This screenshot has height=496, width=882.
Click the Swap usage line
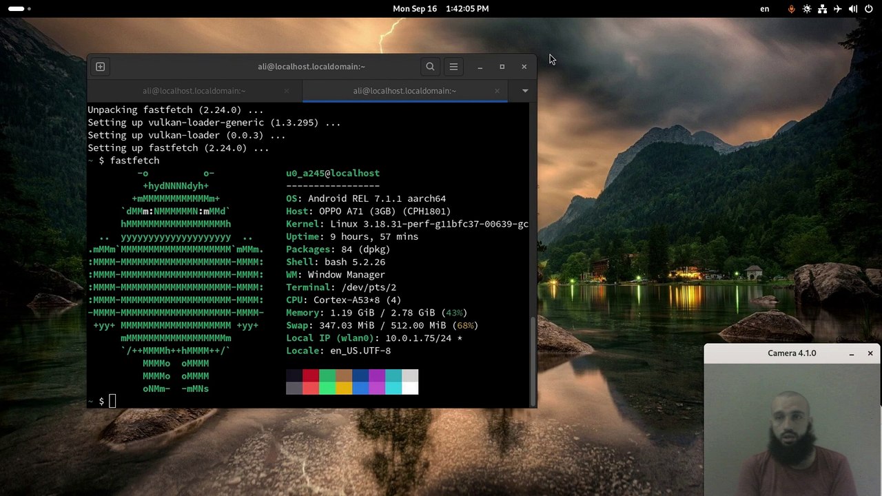pos(382,325)
